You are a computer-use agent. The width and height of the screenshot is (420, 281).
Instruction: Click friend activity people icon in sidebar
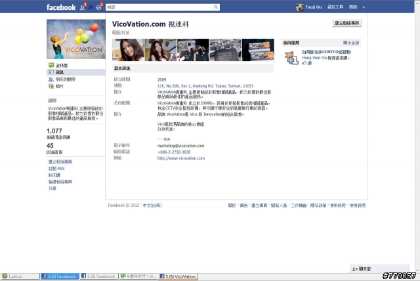pyautogui.click(x=51, y=79)
